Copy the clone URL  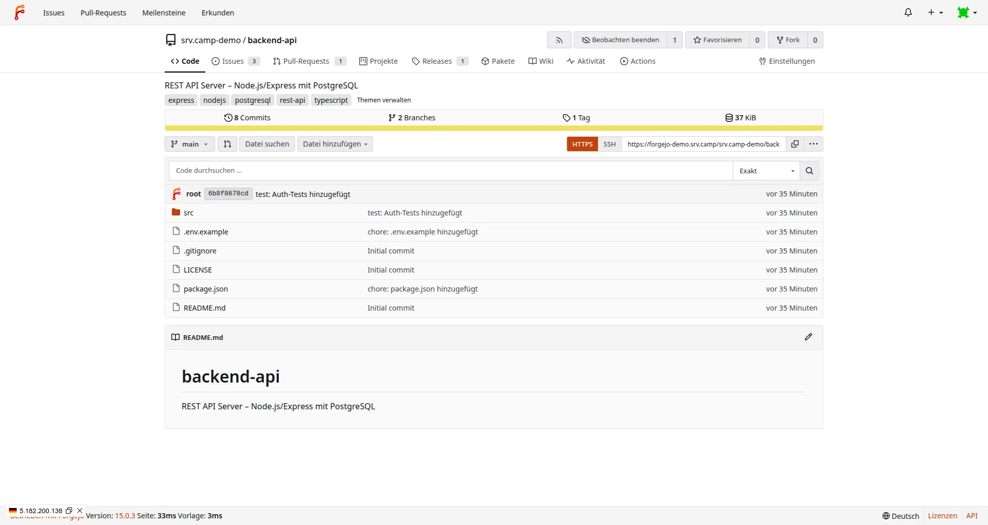coord(795,144)
